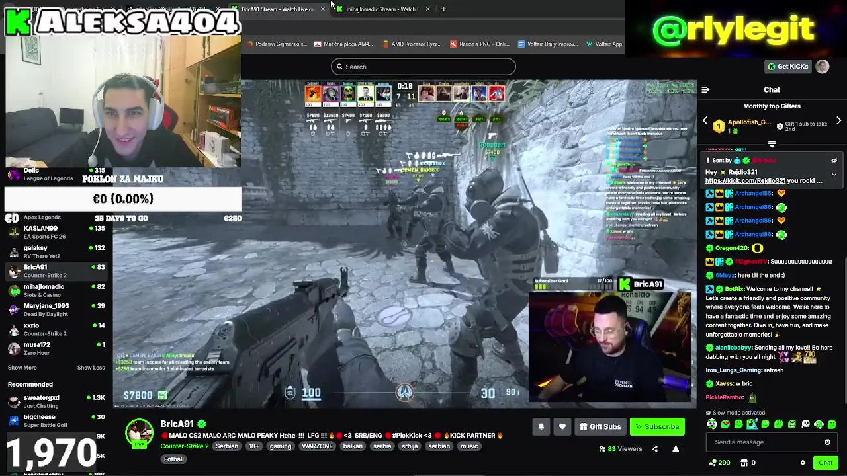Image resolution: width=847 pixels, height=476 pixels.
Task: Click the Maryjane_1993 sidebar channel avatar
Action: (14, 309)
